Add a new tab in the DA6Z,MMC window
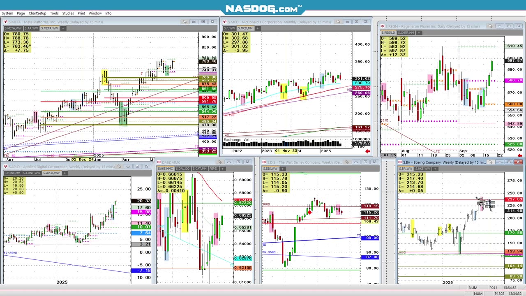The height and width of the screenshot is (296, 526). [x=222, y=169]
